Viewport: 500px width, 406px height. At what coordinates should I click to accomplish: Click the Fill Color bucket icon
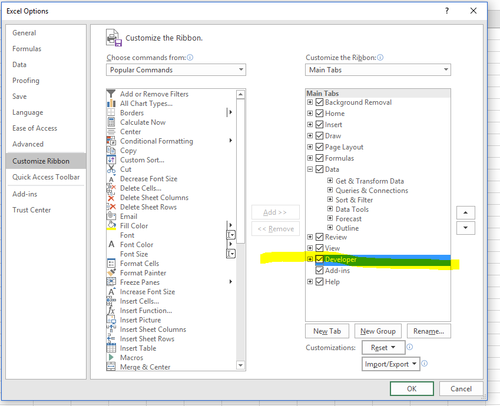pyautogui.click(x=111, y=225)
